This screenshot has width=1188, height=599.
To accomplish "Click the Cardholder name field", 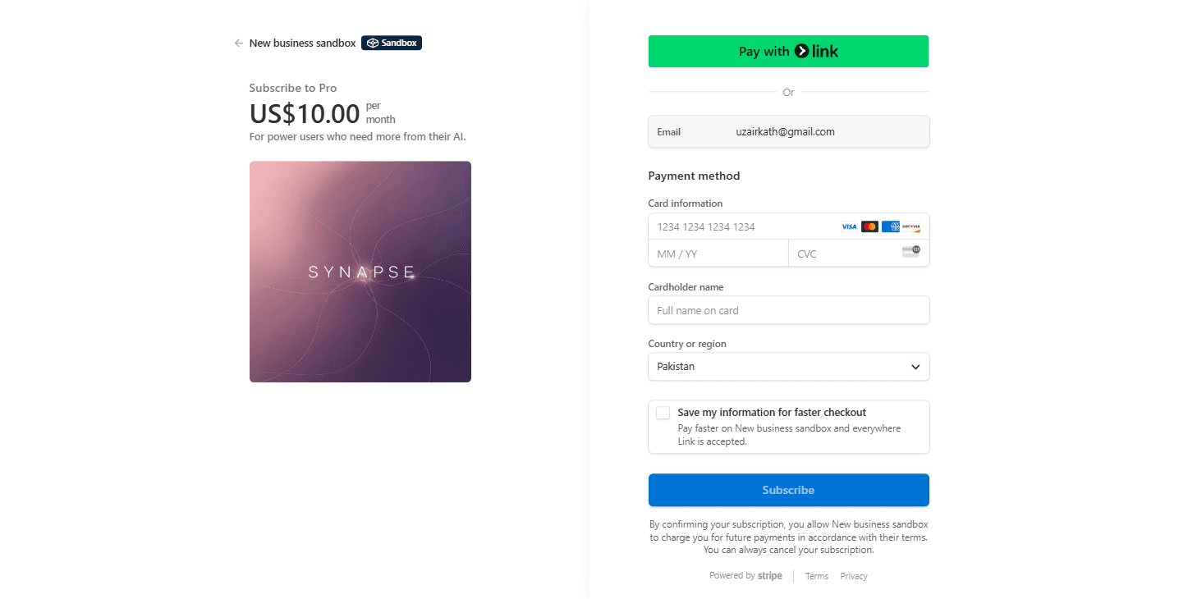I will (788, 310).
